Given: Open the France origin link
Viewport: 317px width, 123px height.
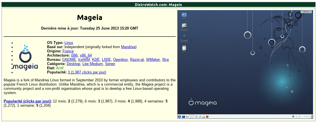Looking at the screenshot, I should (x=68, y=51).
